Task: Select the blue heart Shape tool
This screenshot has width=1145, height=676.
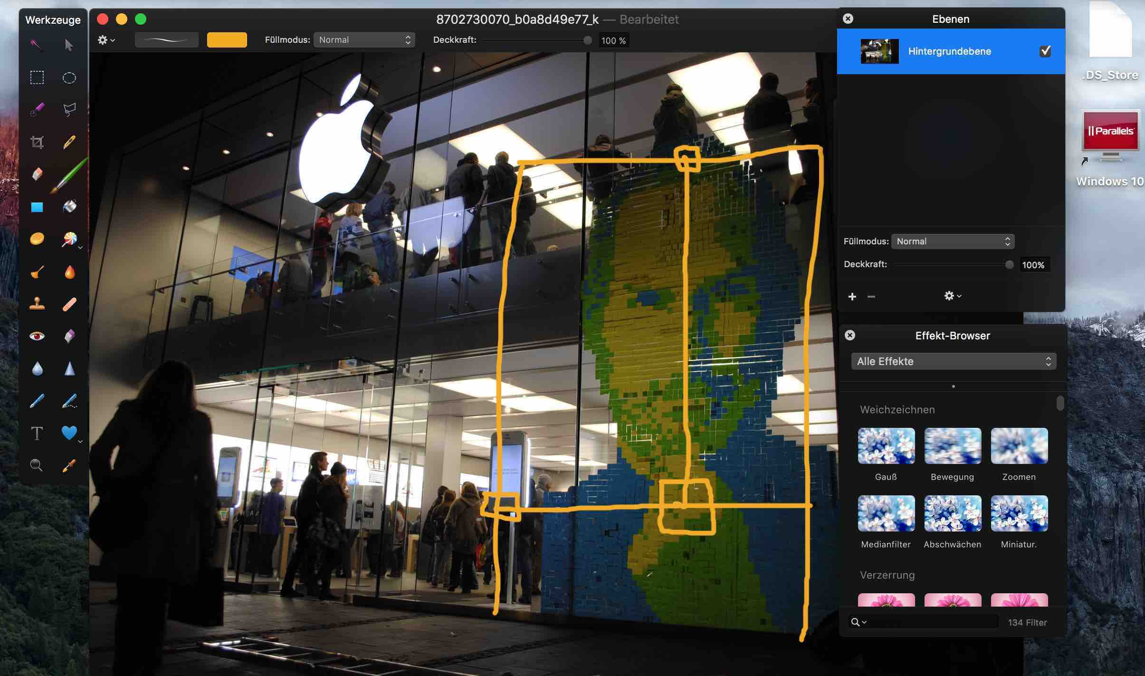Action: (x=69, y=433)
